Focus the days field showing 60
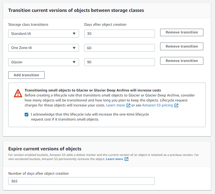 [x=119, y=48]
